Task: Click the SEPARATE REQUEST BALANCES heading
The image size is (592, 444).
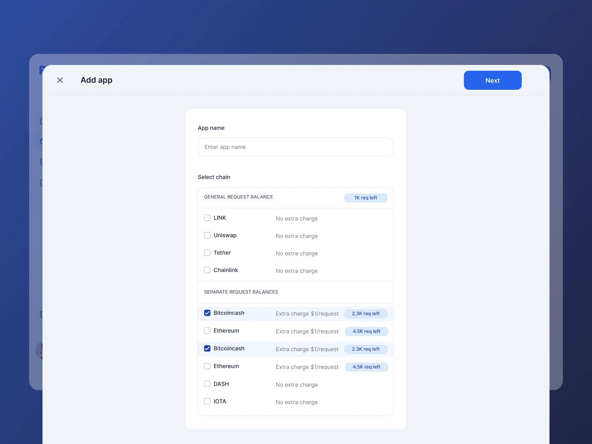Action: [241, 292]
